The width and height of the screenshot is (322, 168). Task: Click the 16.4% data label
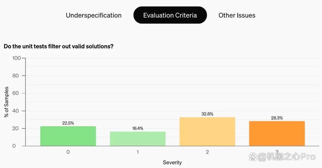pos(137,128)
